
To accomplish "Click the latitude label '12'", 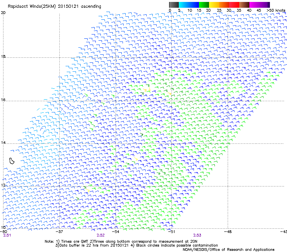I will click(3, 185).
